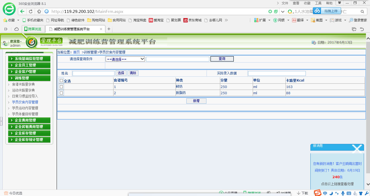The height and width of the screenshot is (196, 370).
Task: Click the 截图 screenshot tool icon
Action: [x=313, y=20]
